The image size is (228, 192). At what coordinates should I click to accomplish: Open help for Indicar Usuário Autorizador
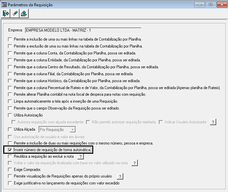(213, 122)
